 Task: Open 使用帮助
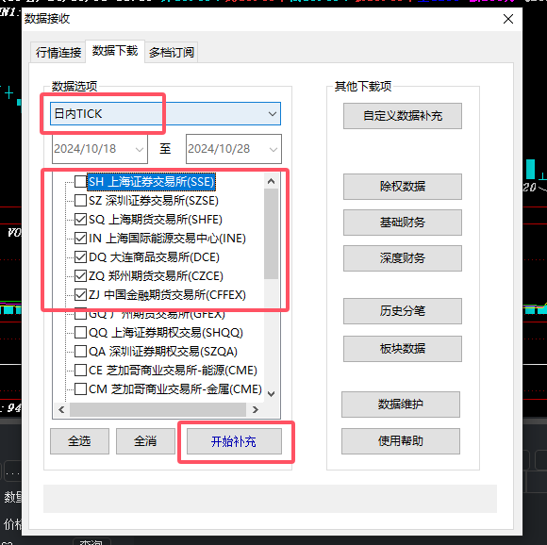pyautogui.click(x=401, y=441)
